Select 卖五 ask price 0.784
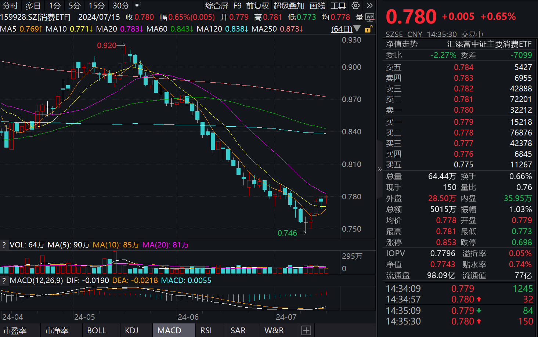This screenshot has height=337, width=538. [463, 68]
